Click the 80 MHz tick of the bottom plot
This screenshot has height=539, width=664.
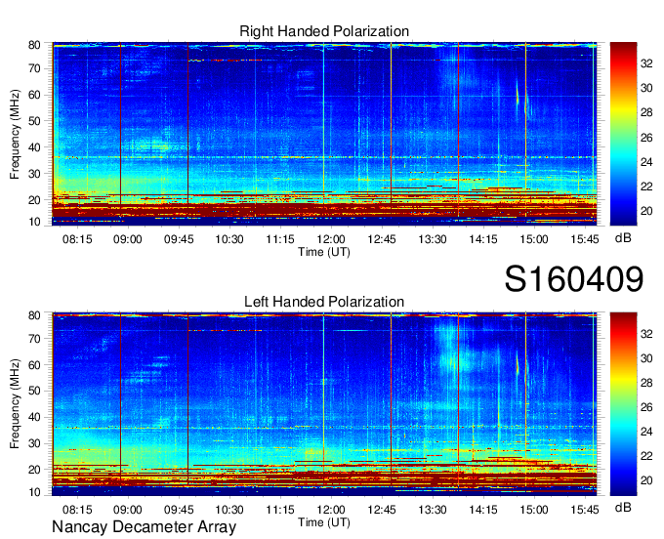(34, 315)
